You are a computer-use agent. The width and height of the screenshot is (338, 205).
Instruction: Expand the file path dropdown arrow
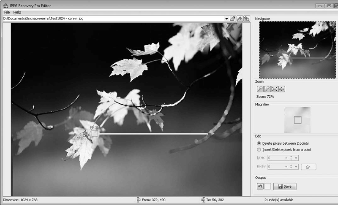click(226, 19)
